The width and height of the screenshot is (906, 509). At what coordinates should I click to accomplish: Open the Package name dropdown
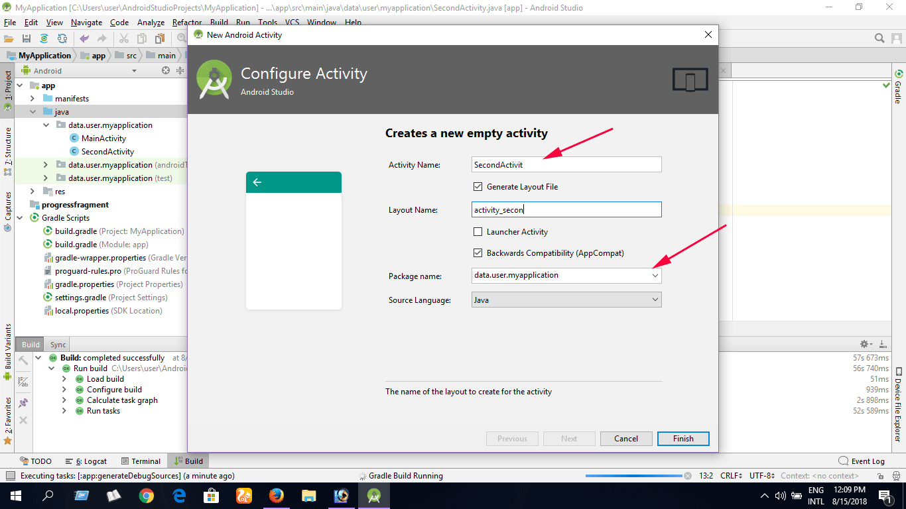[655, 275]
